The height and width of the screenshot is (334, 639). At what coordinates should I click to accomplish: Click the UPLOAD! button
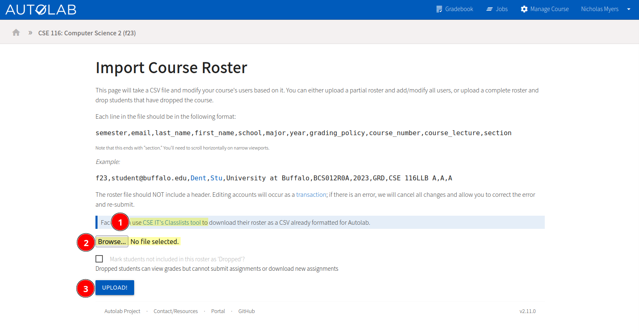pos(115,288)
